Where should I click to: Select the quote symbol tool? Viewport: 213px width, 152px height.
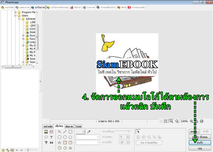click(51, 143)
